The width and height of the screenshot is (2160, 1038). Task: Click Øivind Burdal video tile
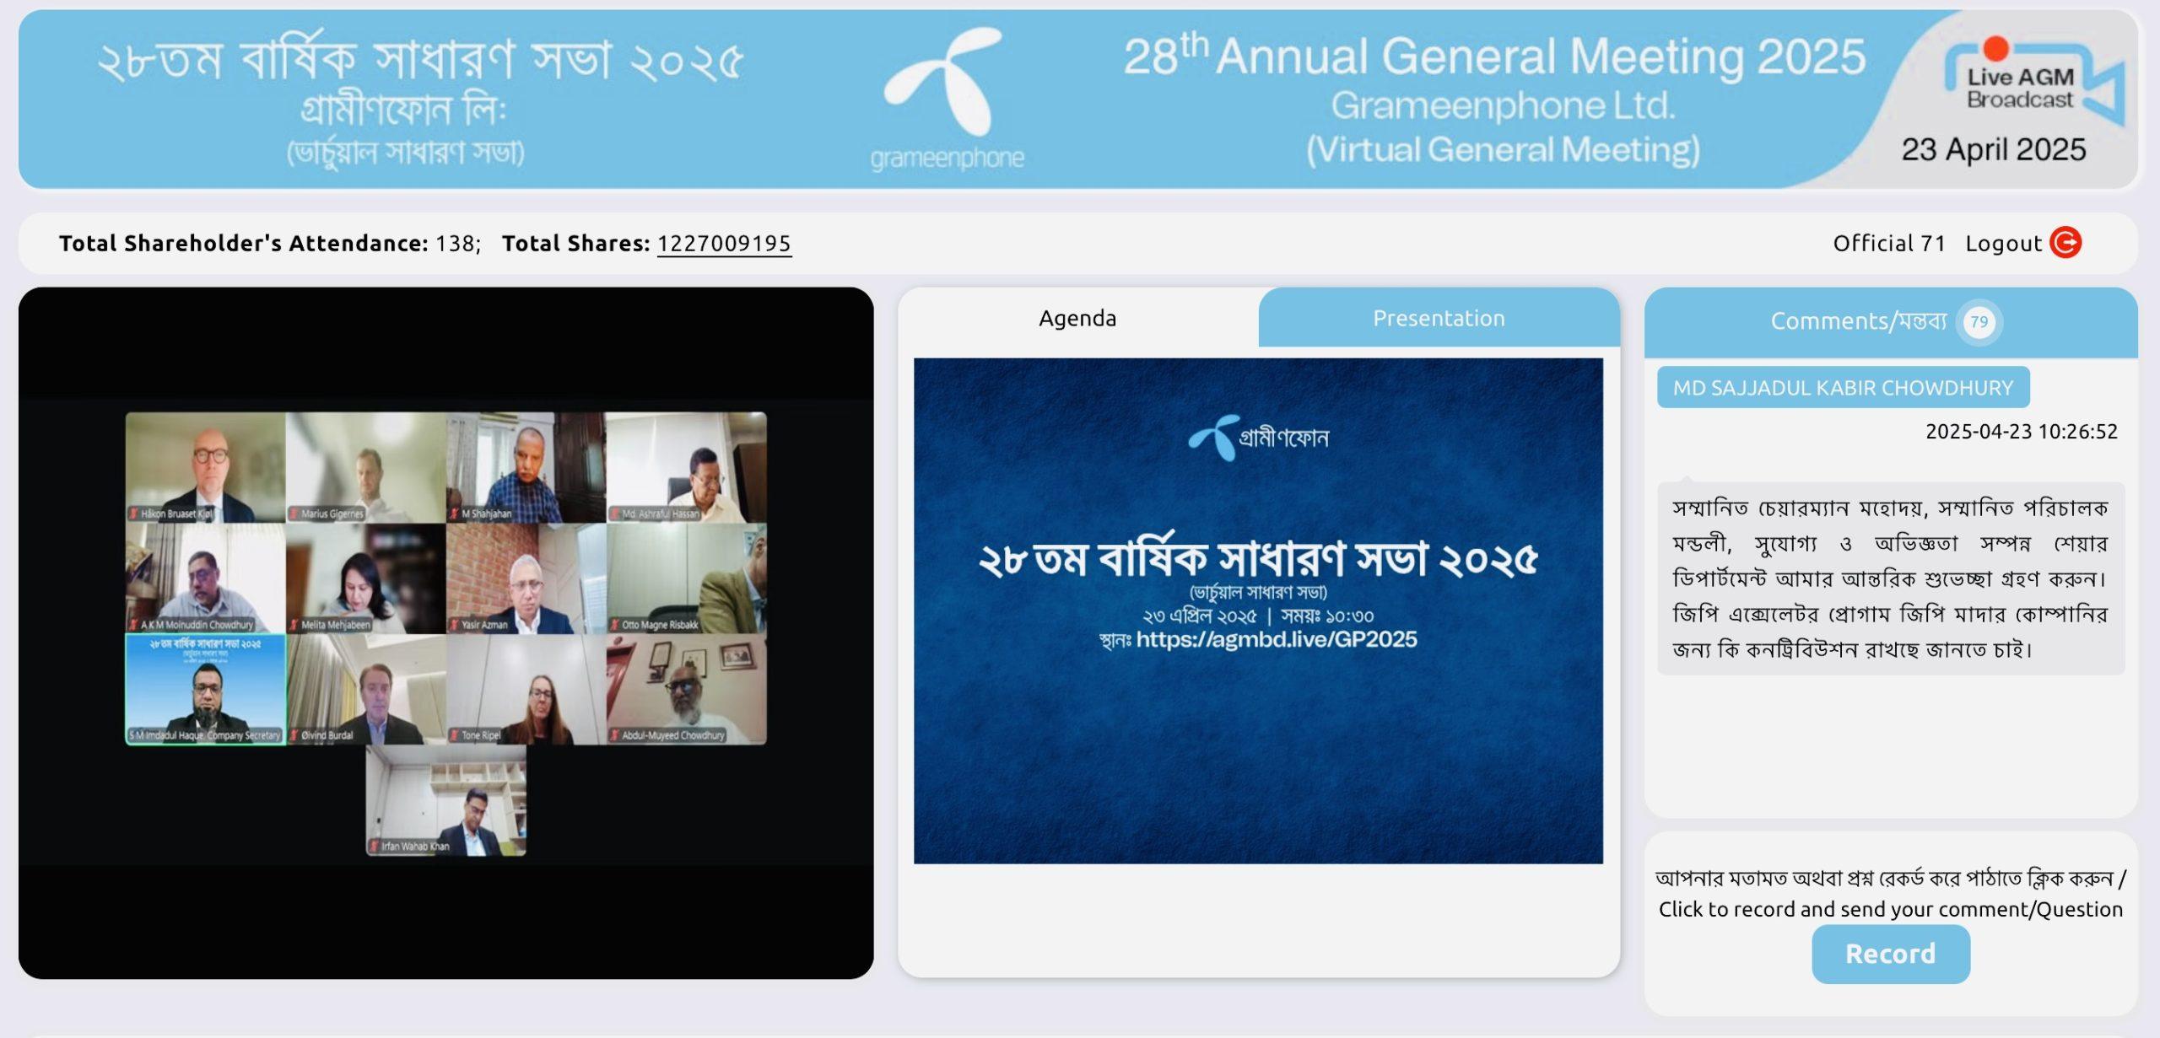[365, 689]
